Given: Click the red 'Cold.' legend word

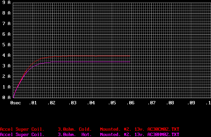Looking at the screenshot, I should coord(85,129).
